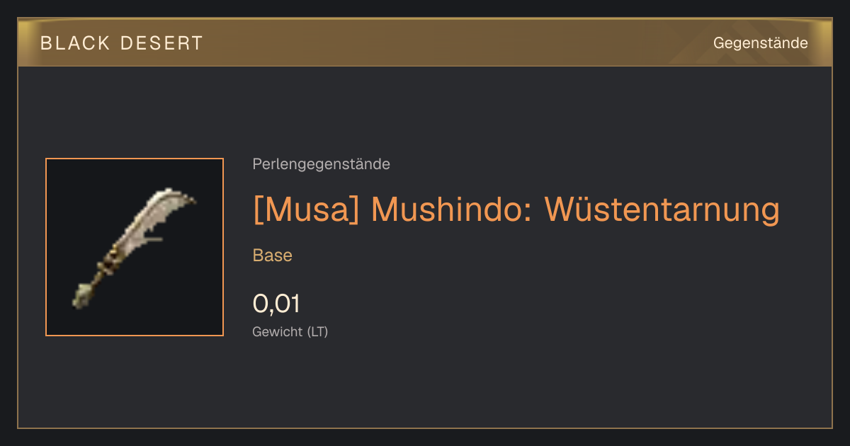The width and height of the screenshot is (850, 446).
Task: Click the word DESERT in the logo
Action: point(162,43)
